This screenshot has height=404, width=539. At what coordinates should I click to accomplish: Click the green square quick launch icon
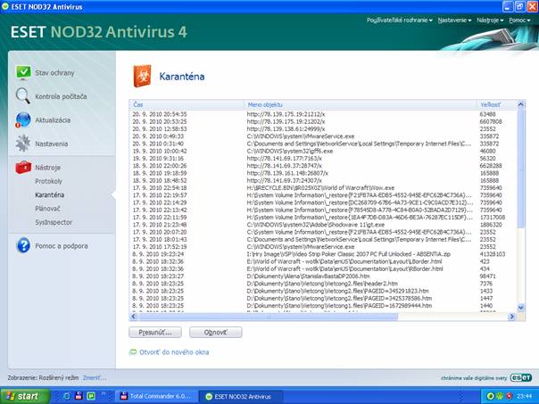pyautogui.click(x=91, y=396)
